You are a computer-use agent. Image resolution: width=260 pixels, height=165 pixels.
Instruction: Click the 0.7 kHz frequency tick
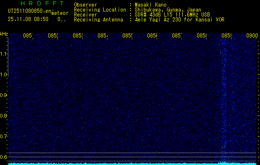[4, 136]
